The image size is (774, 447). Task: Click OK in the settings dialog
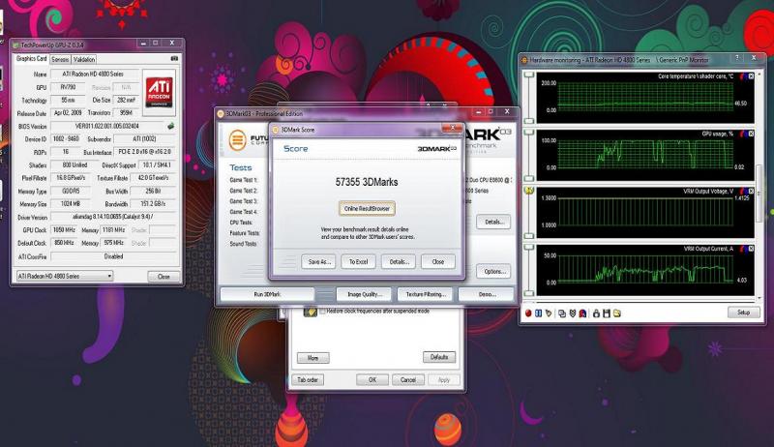[x=372, y=380]
